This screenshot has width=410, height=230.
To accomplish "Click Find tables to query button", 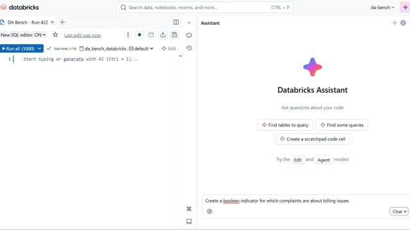I will [x=285, y=125].
